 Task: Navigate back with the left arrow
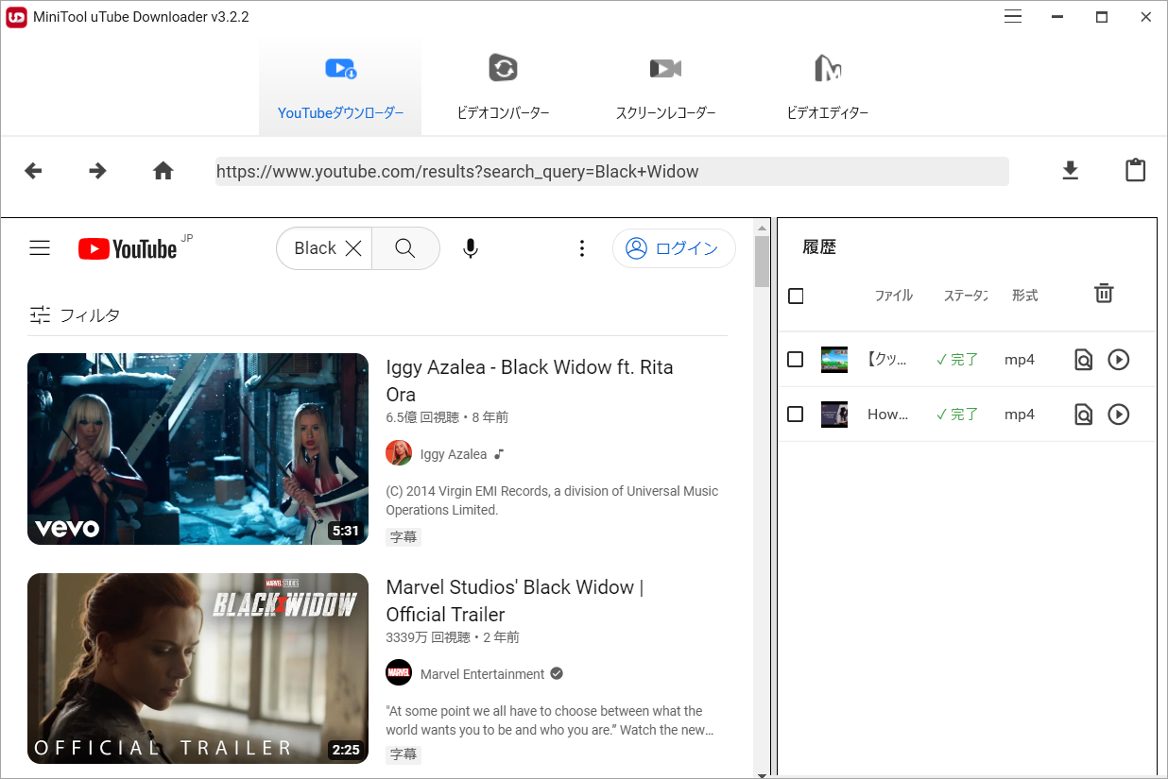click(32, 170)
